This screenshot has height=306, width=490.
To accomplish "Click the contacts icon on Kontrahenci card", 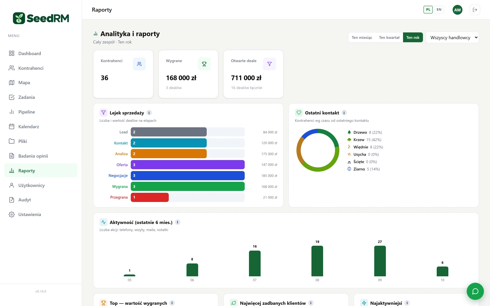I will [139, 64].
